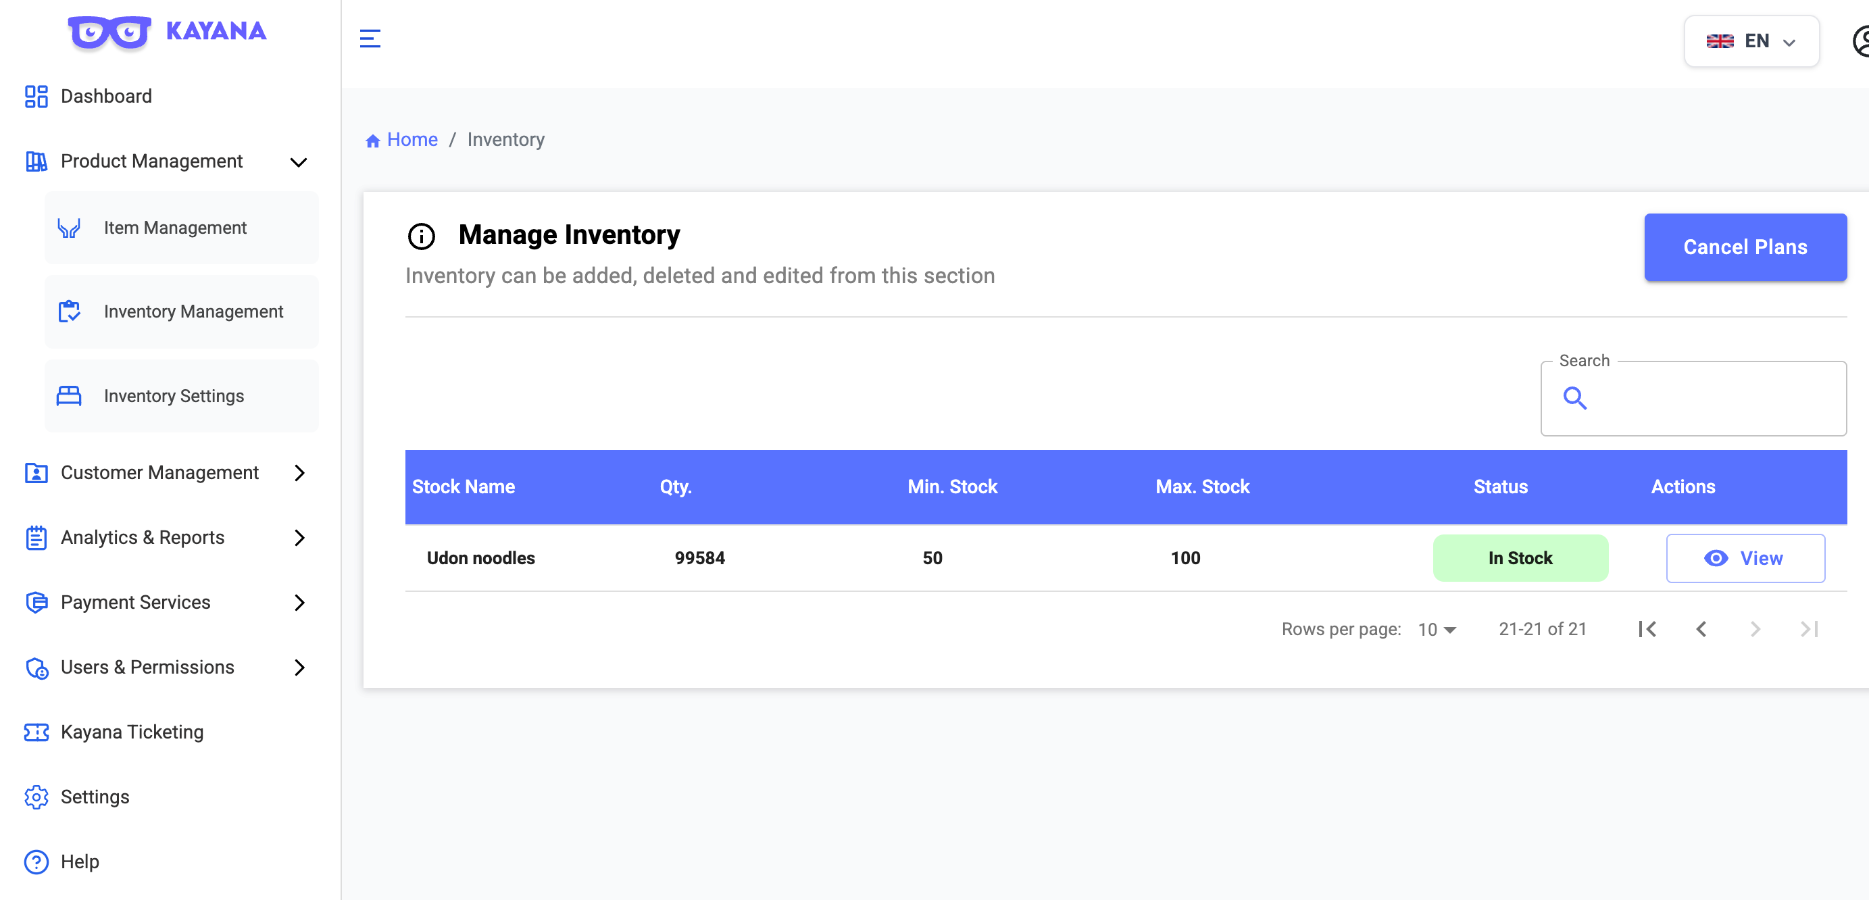
Task: Click the Kayana owl glasses logo
Action: 109,32
